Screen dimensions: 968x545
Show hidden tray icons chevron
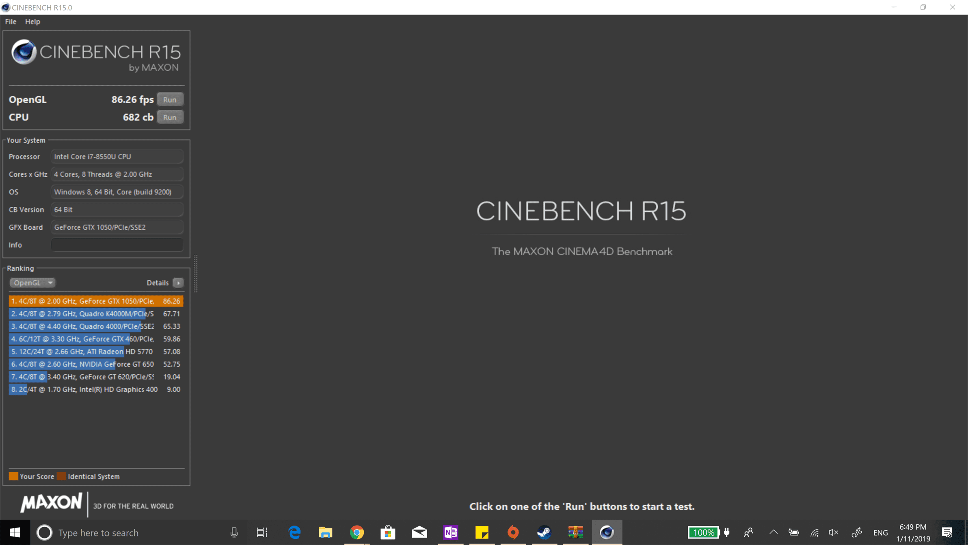point(774,532)
